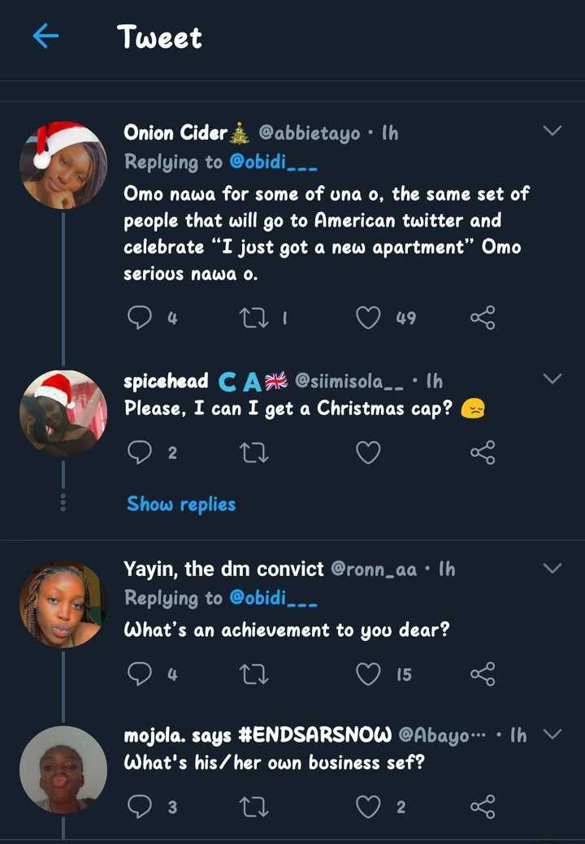Screen dimensions: 585x844
Task: Like Yayin's achievement tweet
Action: 369,673
